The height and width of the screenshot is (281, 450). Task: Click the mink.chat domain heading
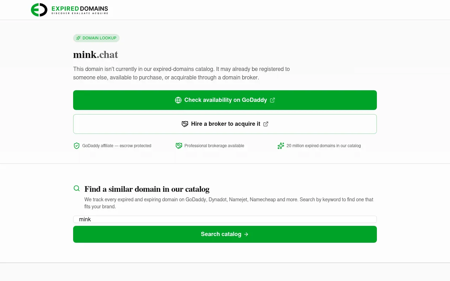[96, 54]
